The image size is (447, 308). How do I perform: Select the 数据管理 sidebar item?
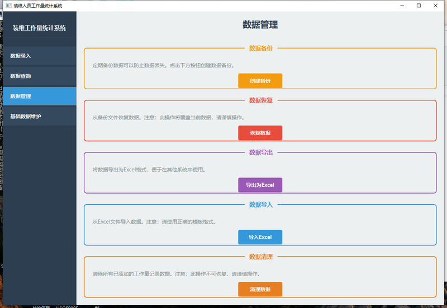[x=39, y=96]
